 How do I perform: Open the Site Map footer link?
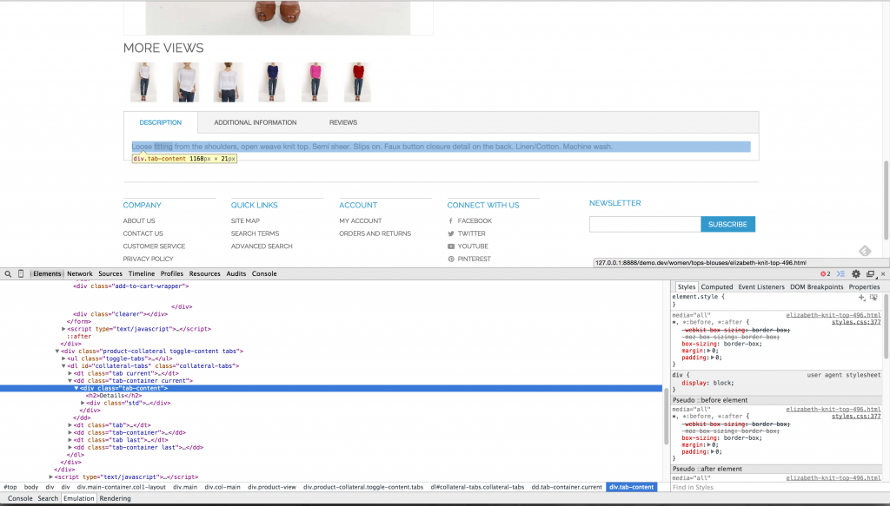pos(245,221)
